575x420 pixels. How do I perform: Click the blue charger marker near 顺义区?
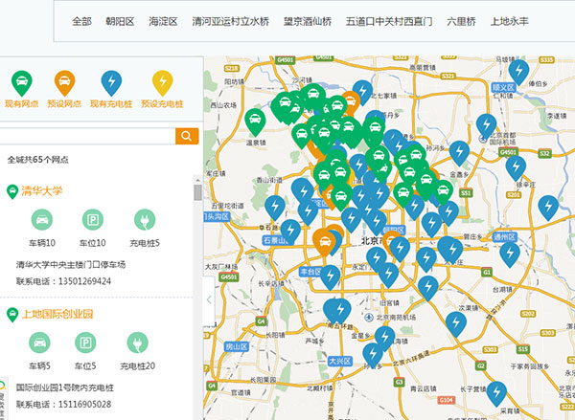pos(518,71)
